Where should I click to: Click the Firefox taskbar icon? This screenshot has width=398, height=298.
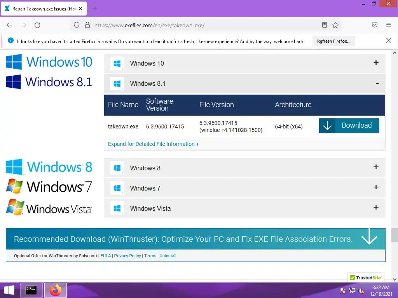coord(56,290)
